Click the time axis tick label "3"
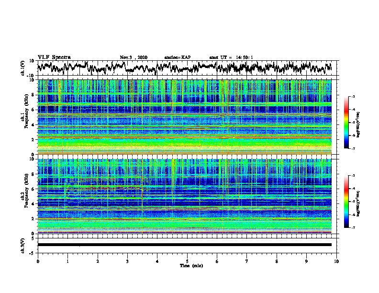Viewport: 379px width, 293px height. (x=127, y=261)
